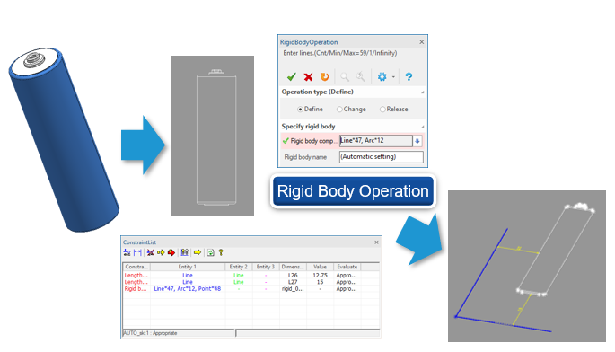The width and height of the screenshot is (615, 352).
Task: Collapse the Operation type (Define) section
Action: [x=423, y=92]
